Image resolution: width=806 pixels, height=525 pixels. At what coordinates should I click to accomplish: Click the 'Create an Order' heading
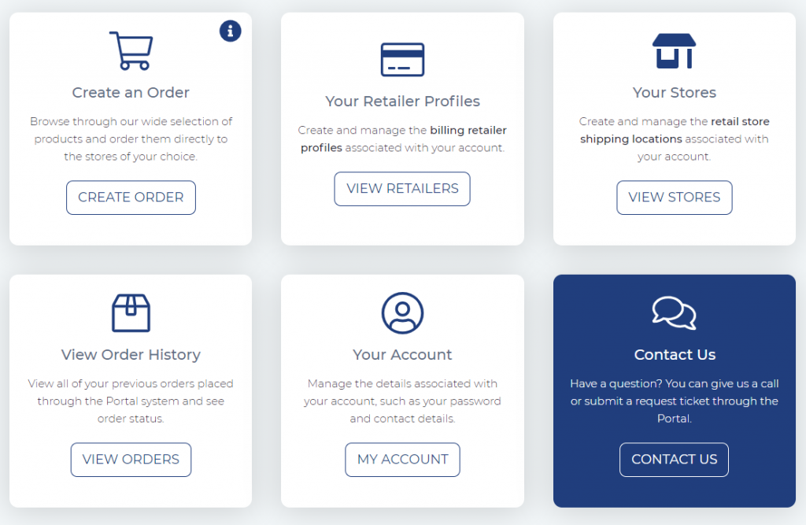tap(131, 93)
